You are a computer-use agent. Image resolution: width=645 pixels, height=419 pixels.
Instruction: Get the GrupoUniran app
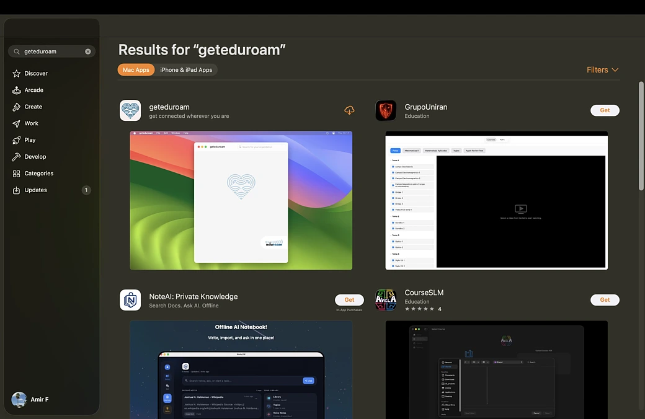[605, 110]
